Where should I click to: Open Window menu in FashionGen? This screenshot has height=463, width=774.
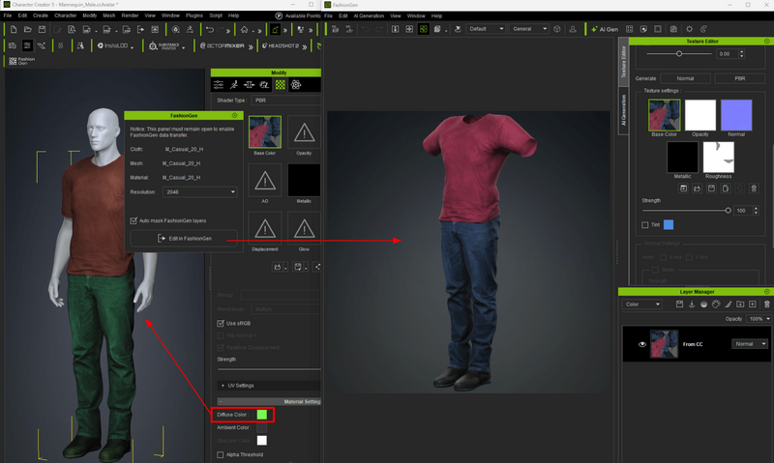[x=416, y=15]
